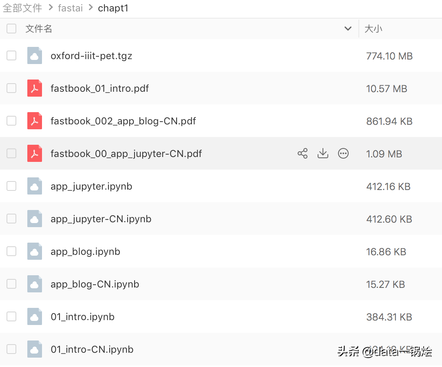Click the file icon beside 01_intro.ipynb

point(35,316)
